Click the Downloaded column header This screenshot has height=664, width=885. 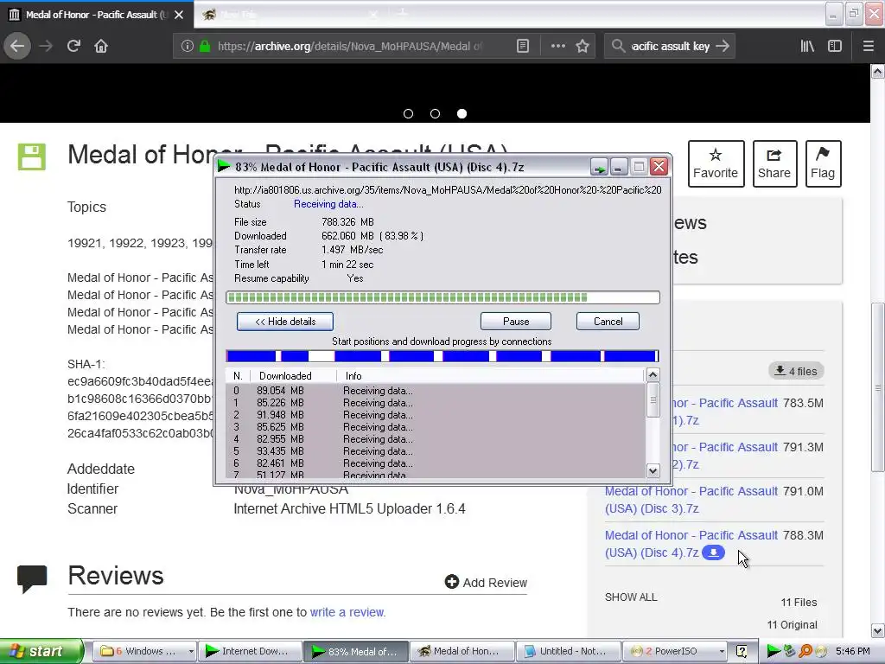pyautogui.click(x=294, y=375)
